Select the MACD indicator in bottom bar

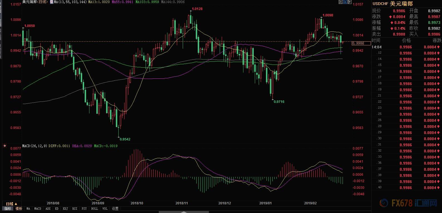coord(38,209)
